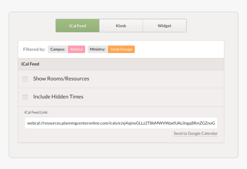Click the pink Atlanta campus tag
This screenshot has height=169, width=247.
(76, 49)
